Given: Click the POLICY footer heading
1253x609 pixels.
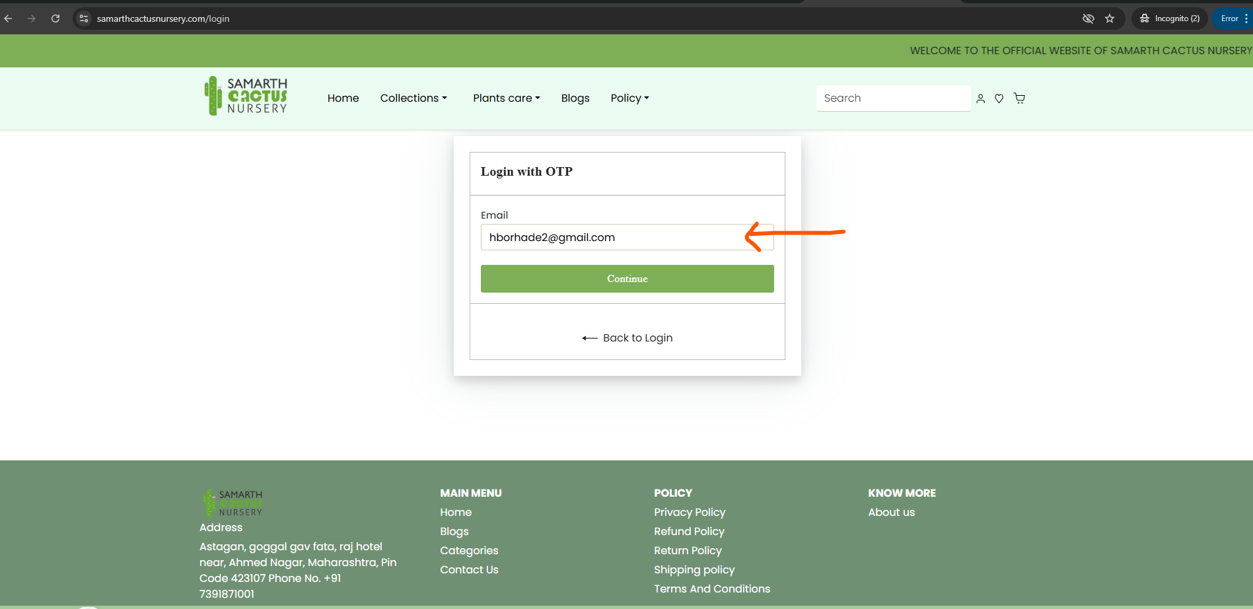Looking at the screenshot, I should point(673,493).
